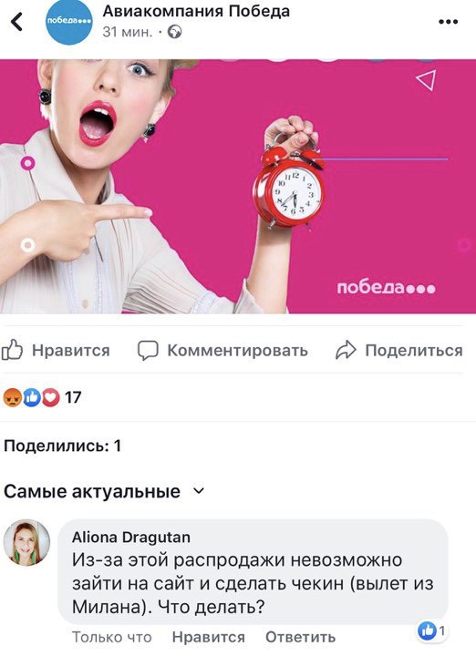
Task: Click the thumbs-up icon next to Нравится
Action: 12,350
